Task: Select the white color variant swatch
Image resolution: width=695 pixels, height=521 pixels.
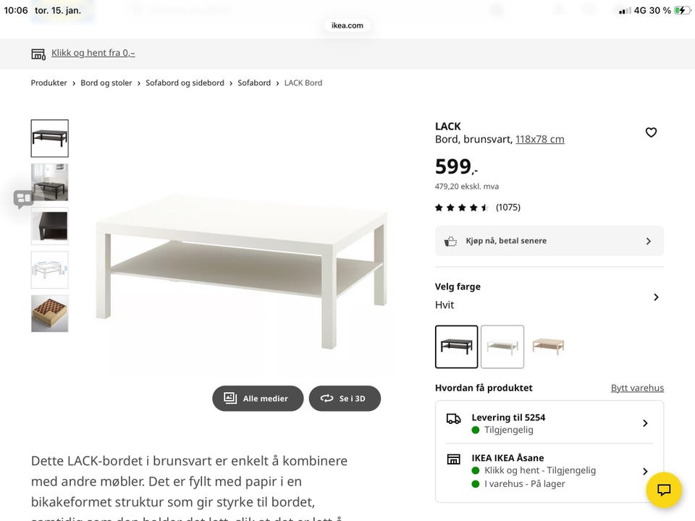Action: [x=502, y=347]
